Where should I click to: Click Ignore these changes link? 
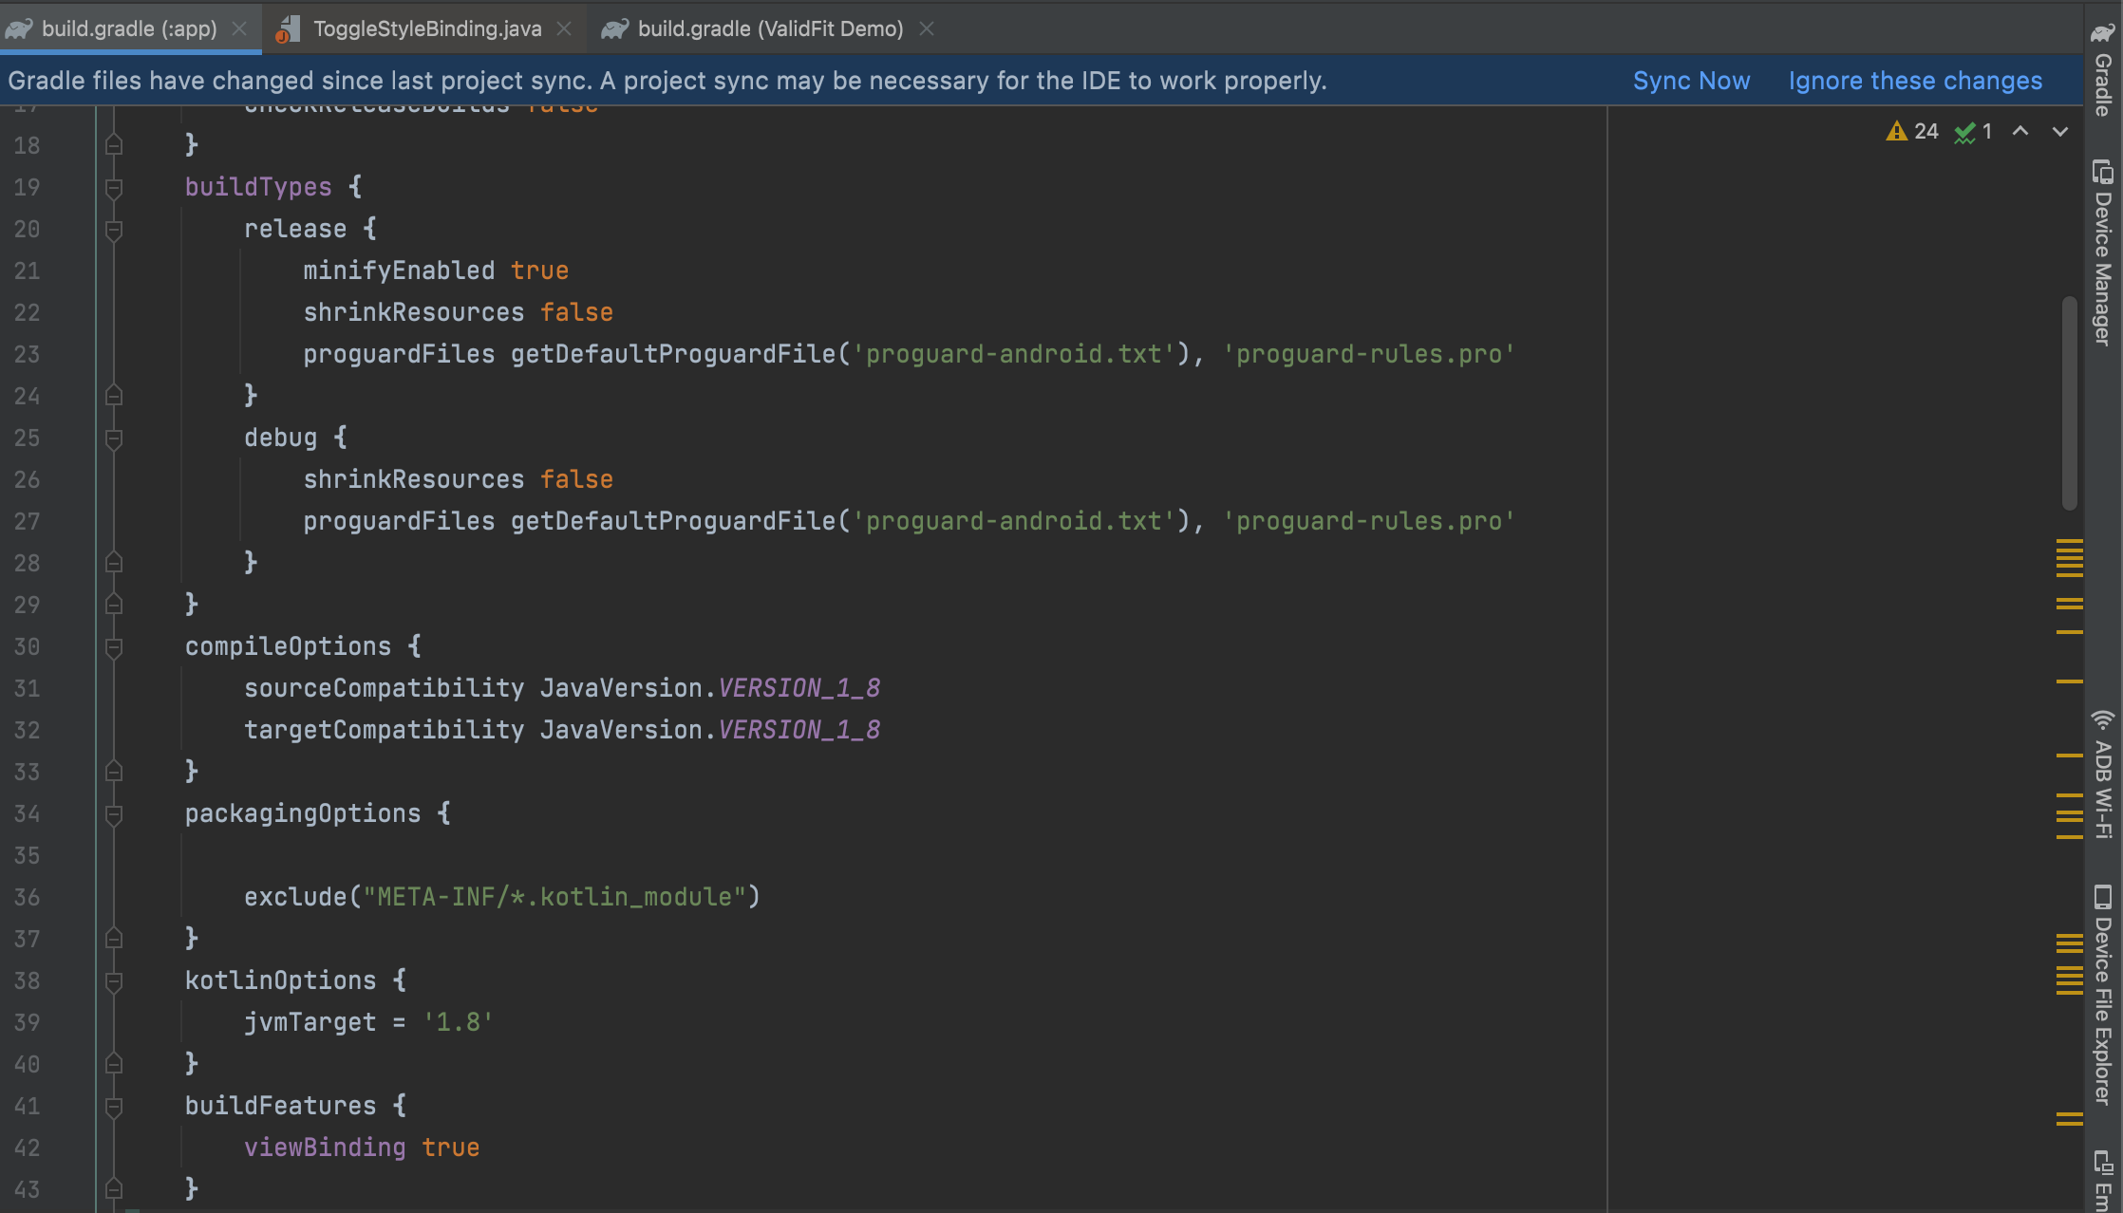(1915, 81)
